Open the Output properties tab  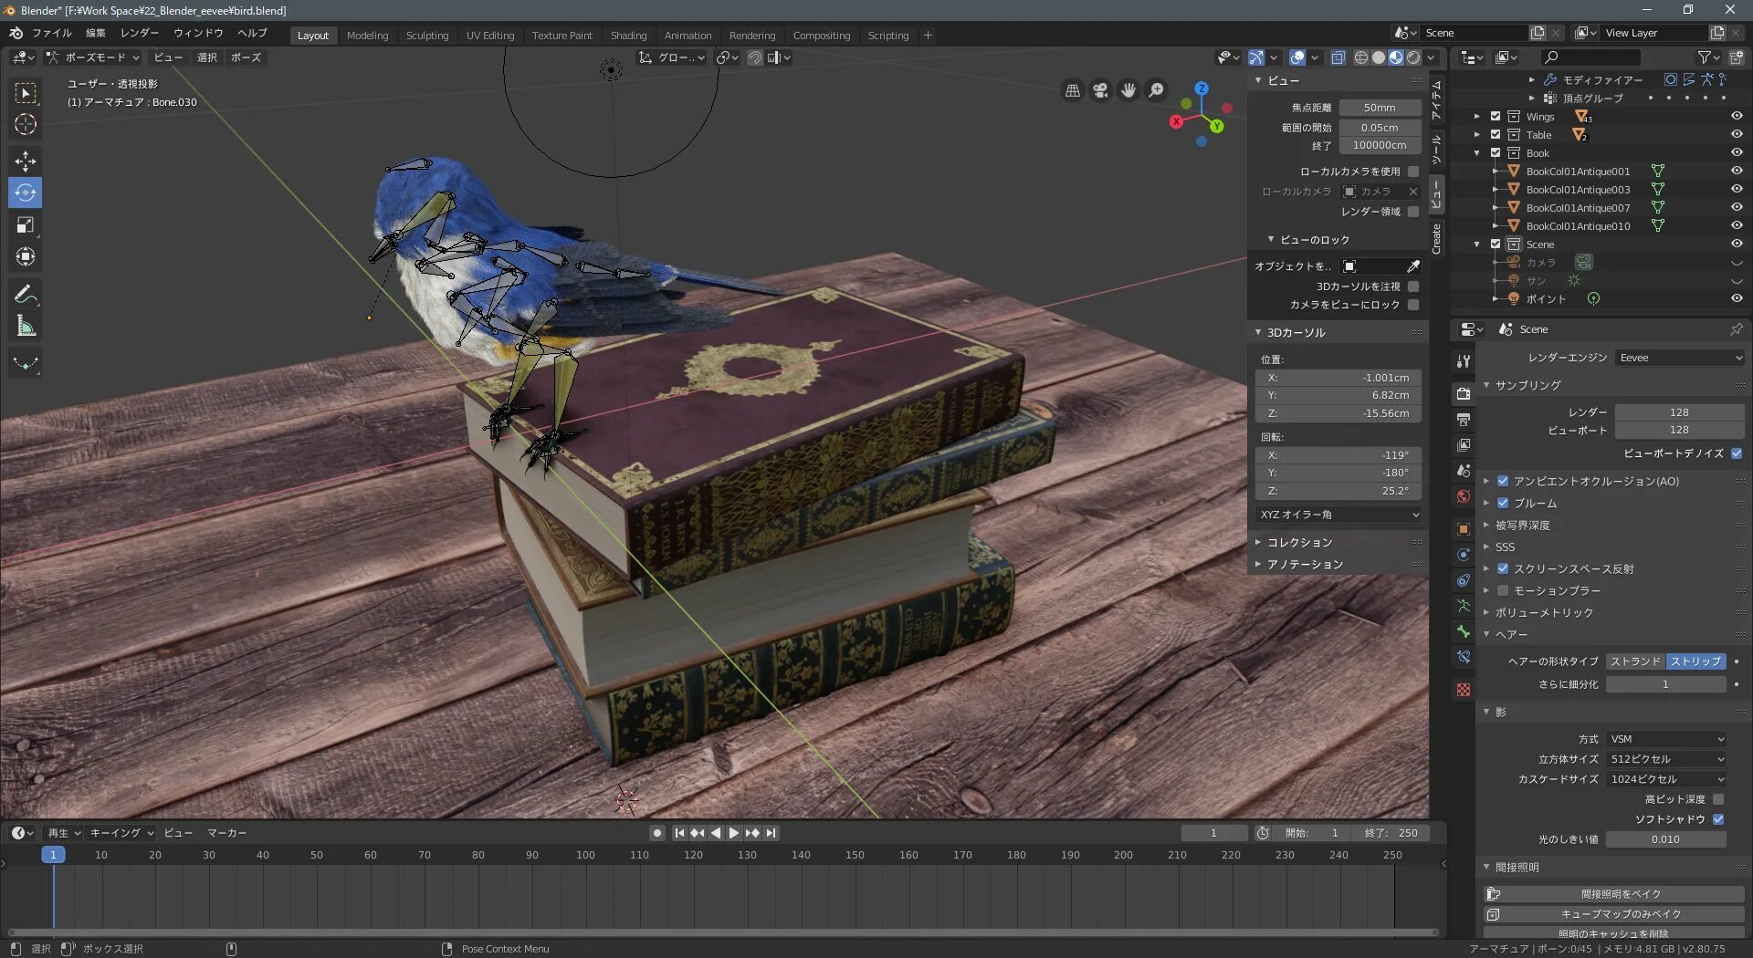1464,420
